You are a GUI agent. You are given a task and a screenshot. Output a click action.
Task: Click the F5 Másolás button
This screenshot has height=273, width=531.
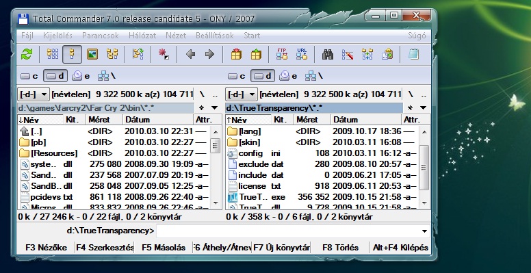[x=164, y=248]
